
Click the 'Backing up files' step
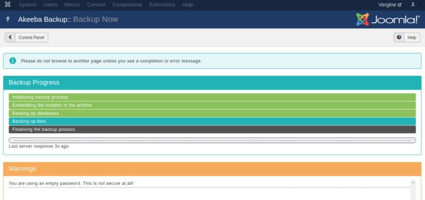pos(212,122)
